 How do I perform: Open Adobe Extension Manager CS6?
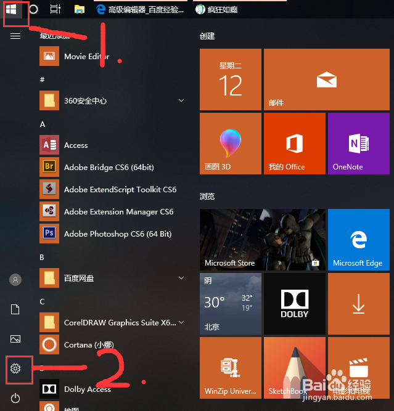pos(113,211)
